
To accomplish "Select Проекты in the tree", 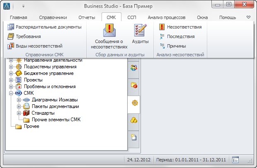I will pyautogui.click(x=33, y=80).
